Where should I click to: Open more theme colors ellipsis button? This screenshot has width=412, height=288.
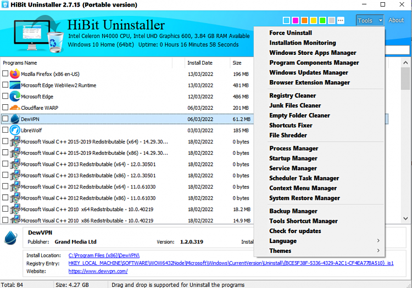[341, 20]
